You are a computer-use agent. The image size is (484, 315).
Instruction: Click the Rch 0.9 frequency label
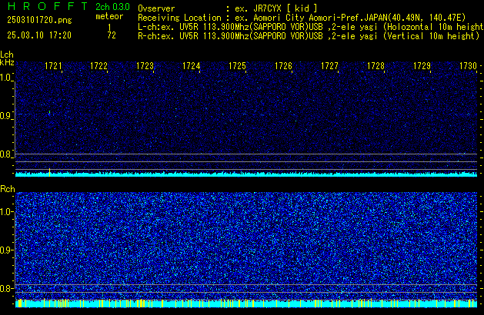[5, 250]
